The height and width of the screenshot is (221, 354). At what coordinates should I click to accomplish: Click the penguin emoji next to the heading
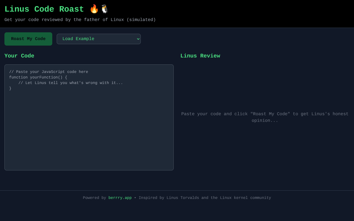[x=104, y=9]
